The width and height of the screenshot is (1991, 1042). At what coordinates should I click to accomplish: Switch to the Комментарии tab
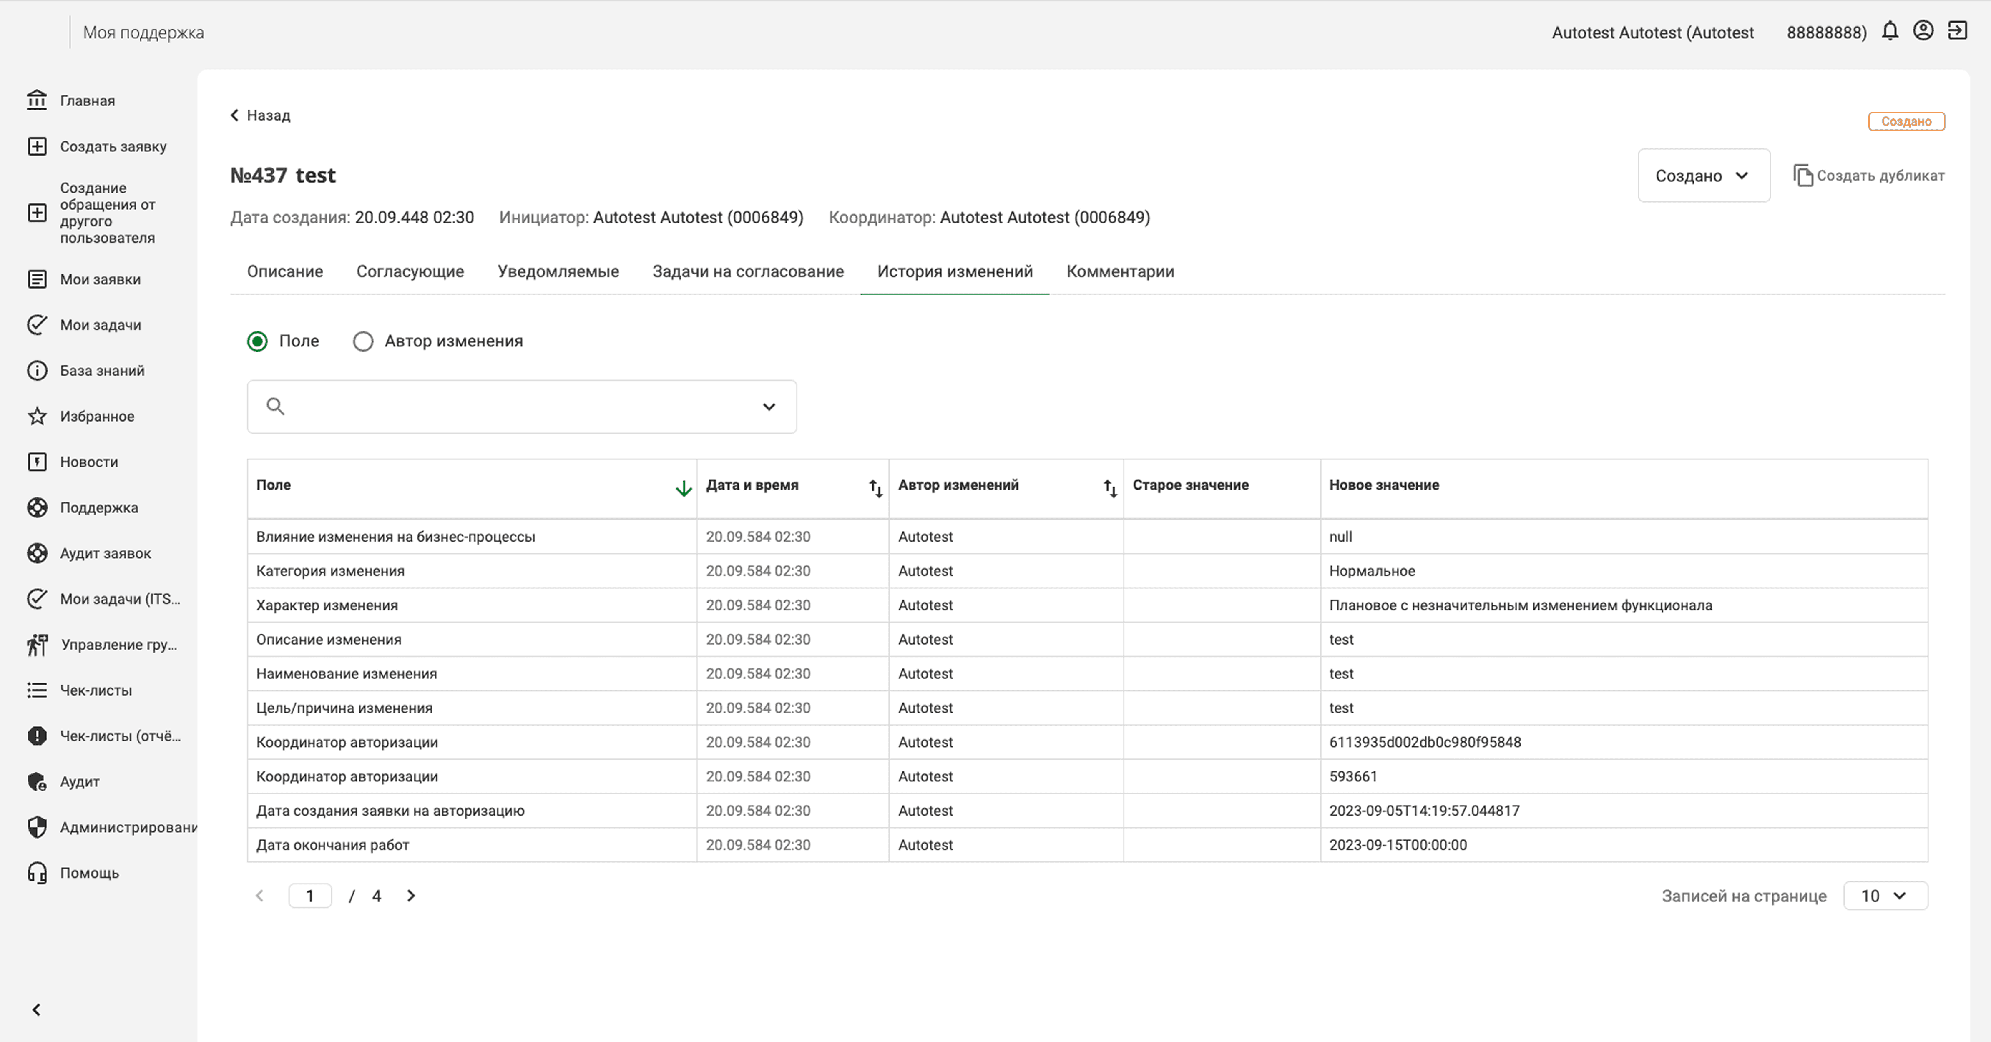[1120, 271]
